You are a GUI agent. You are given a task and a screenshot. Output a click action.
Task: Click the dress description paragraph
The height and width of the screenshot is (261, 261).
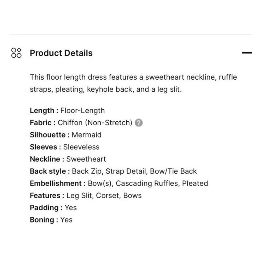click(x=133, y=83)
